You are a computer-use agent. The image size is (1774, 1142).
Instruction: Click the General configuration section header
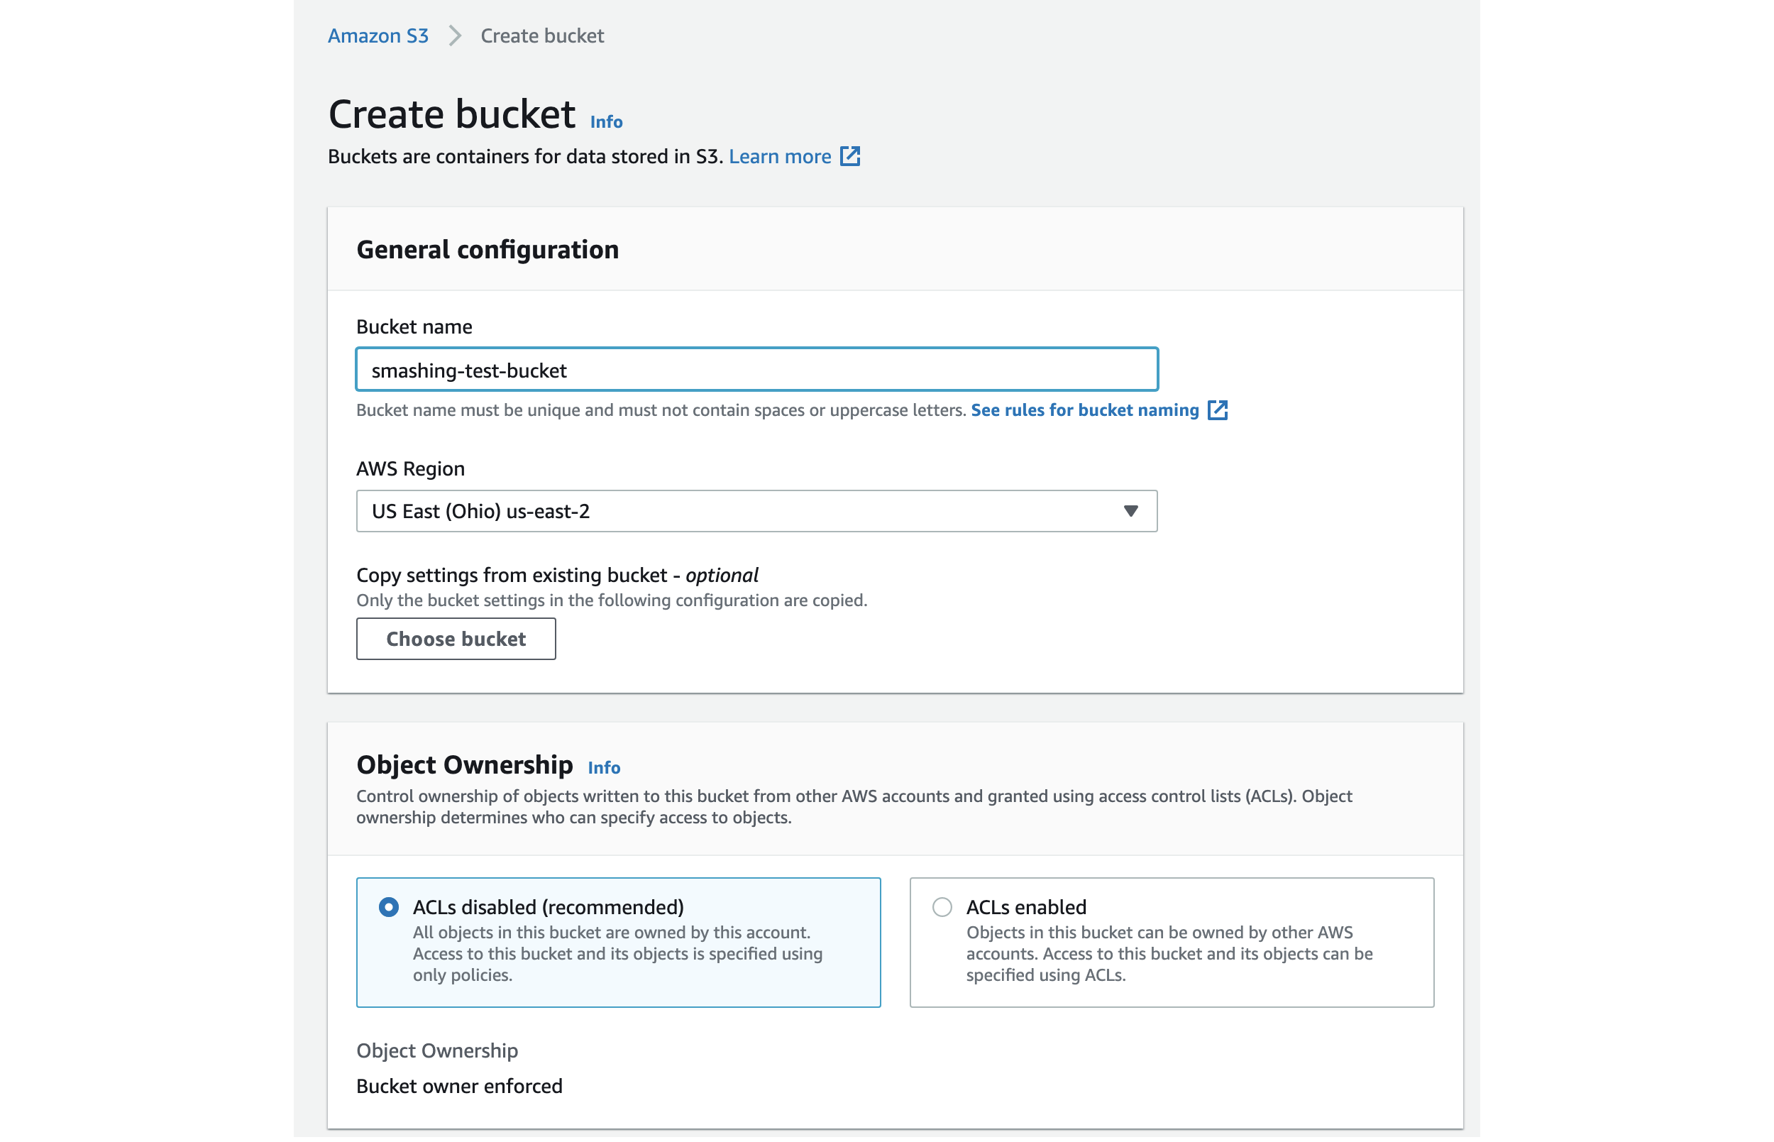(x=487, y=250)
